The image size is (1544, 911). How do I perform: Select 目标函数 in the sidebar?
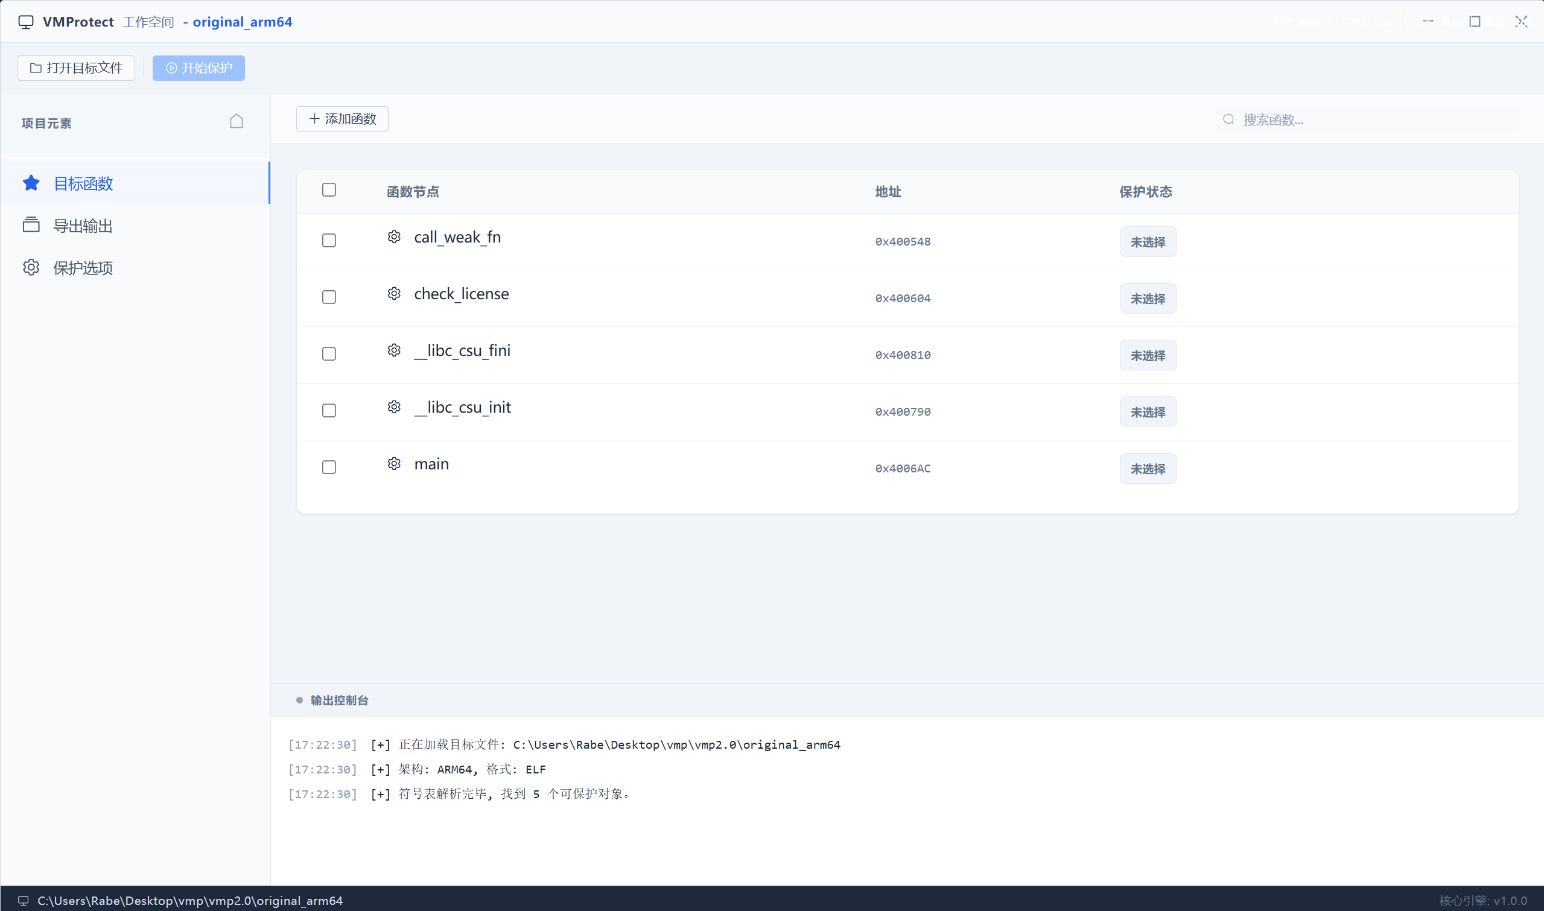pyautogui.click(x=135, y=183)
